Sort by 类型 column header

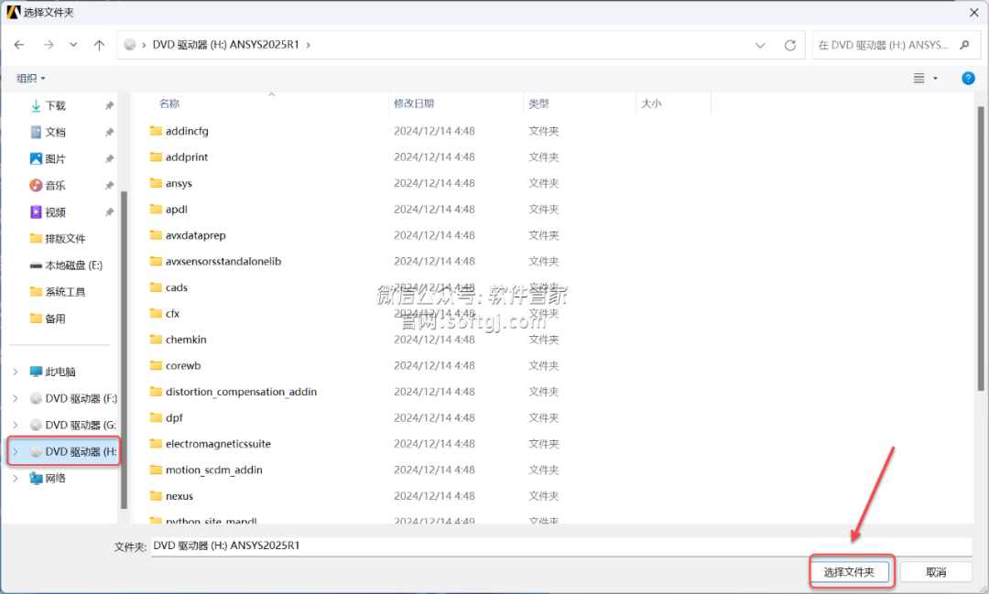(538, 103)
